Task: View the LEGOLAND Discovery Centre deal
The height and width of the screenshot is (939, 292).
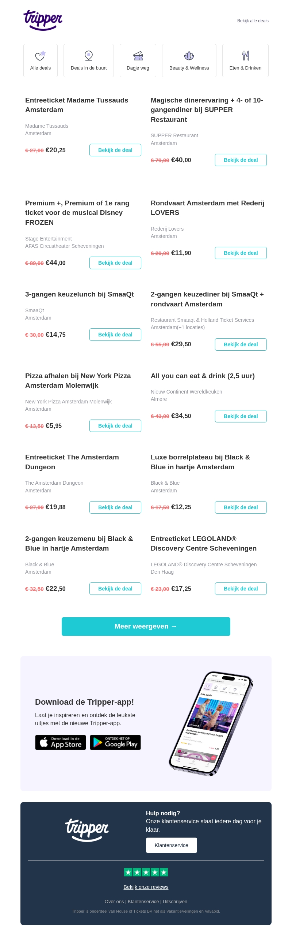Action: click(241, 589)
